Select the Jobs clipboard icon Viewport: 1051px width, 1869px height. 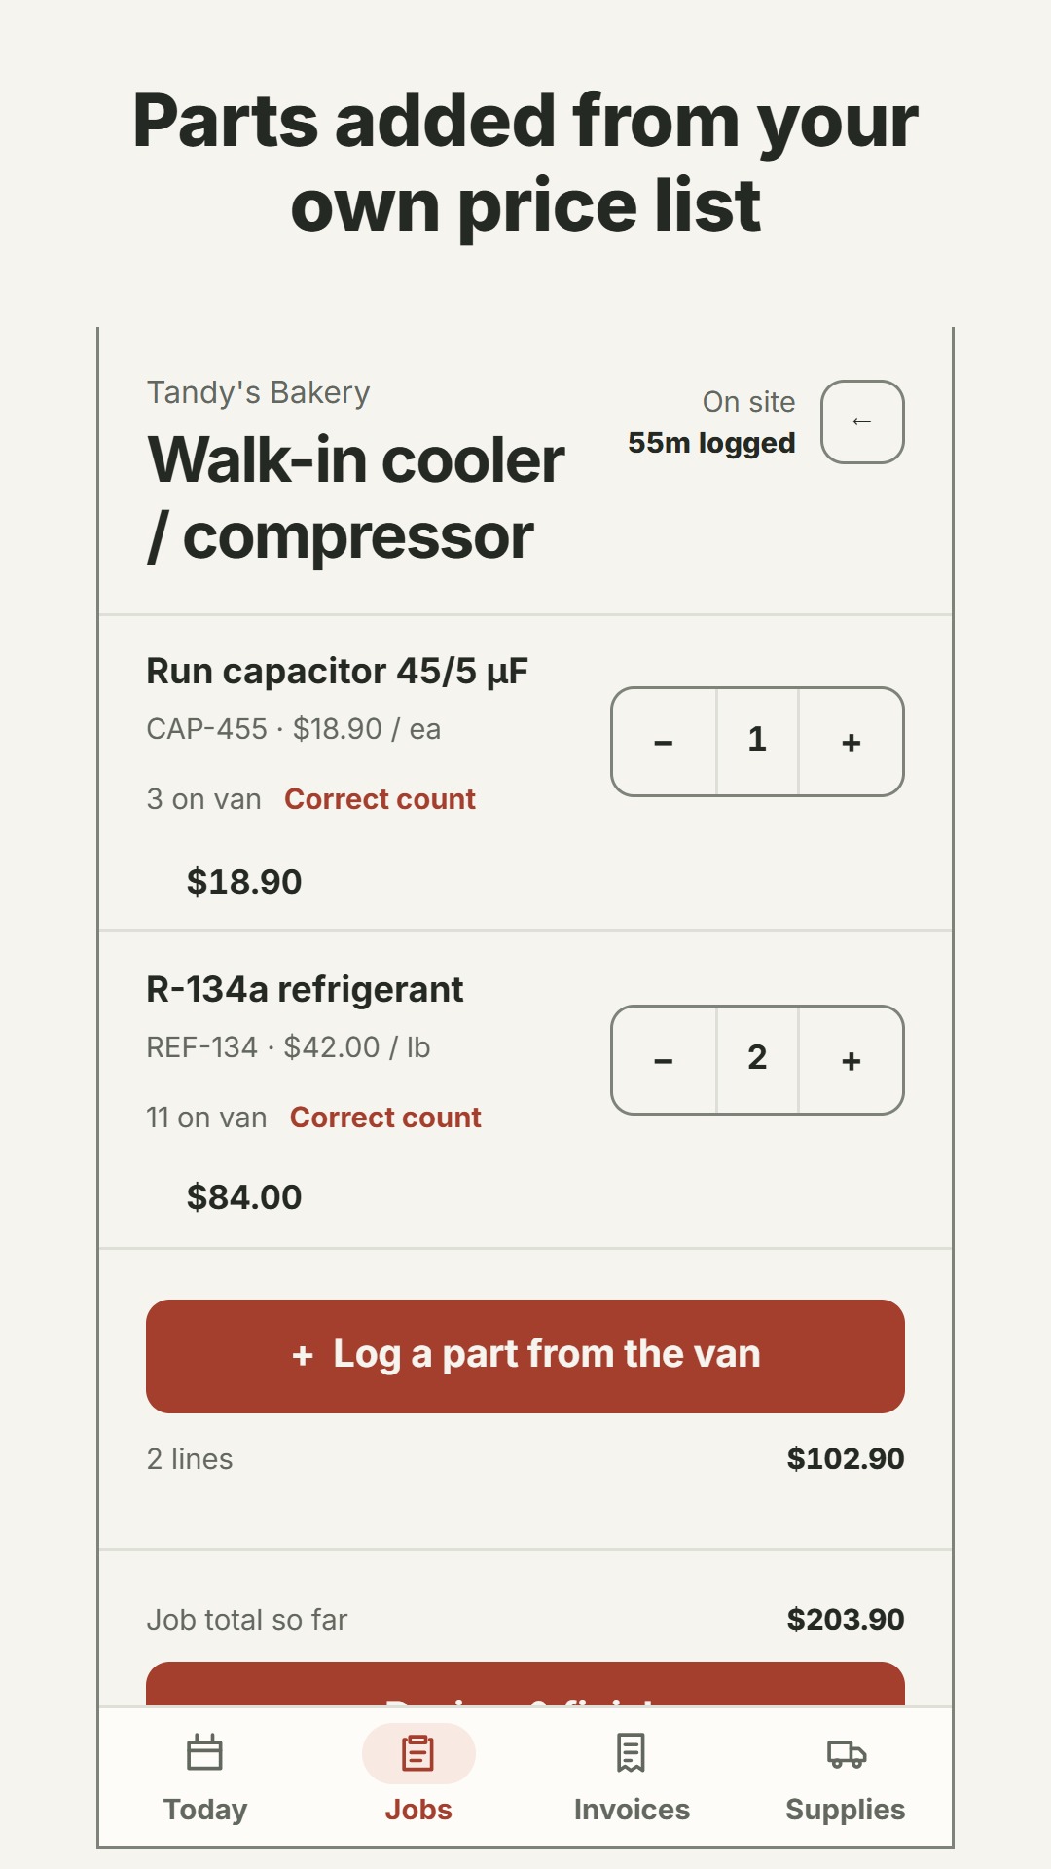(x=418, y=1753)
